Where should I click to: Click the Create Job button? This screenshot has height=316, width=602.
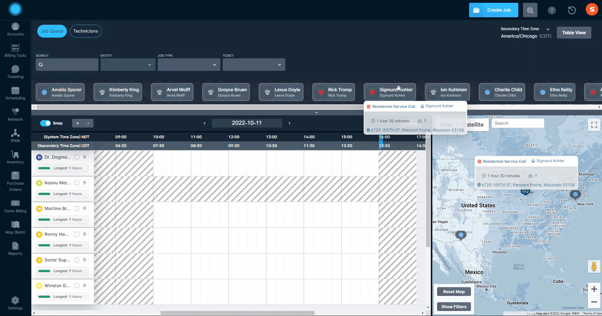coord(494,10)
